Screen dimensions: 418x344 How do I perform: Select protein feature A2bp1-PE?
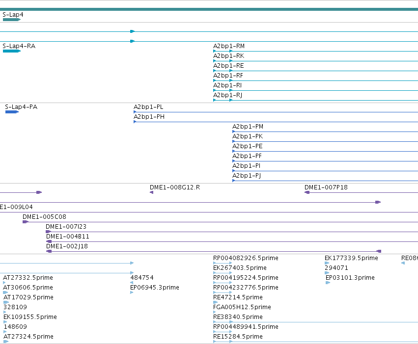248,146
